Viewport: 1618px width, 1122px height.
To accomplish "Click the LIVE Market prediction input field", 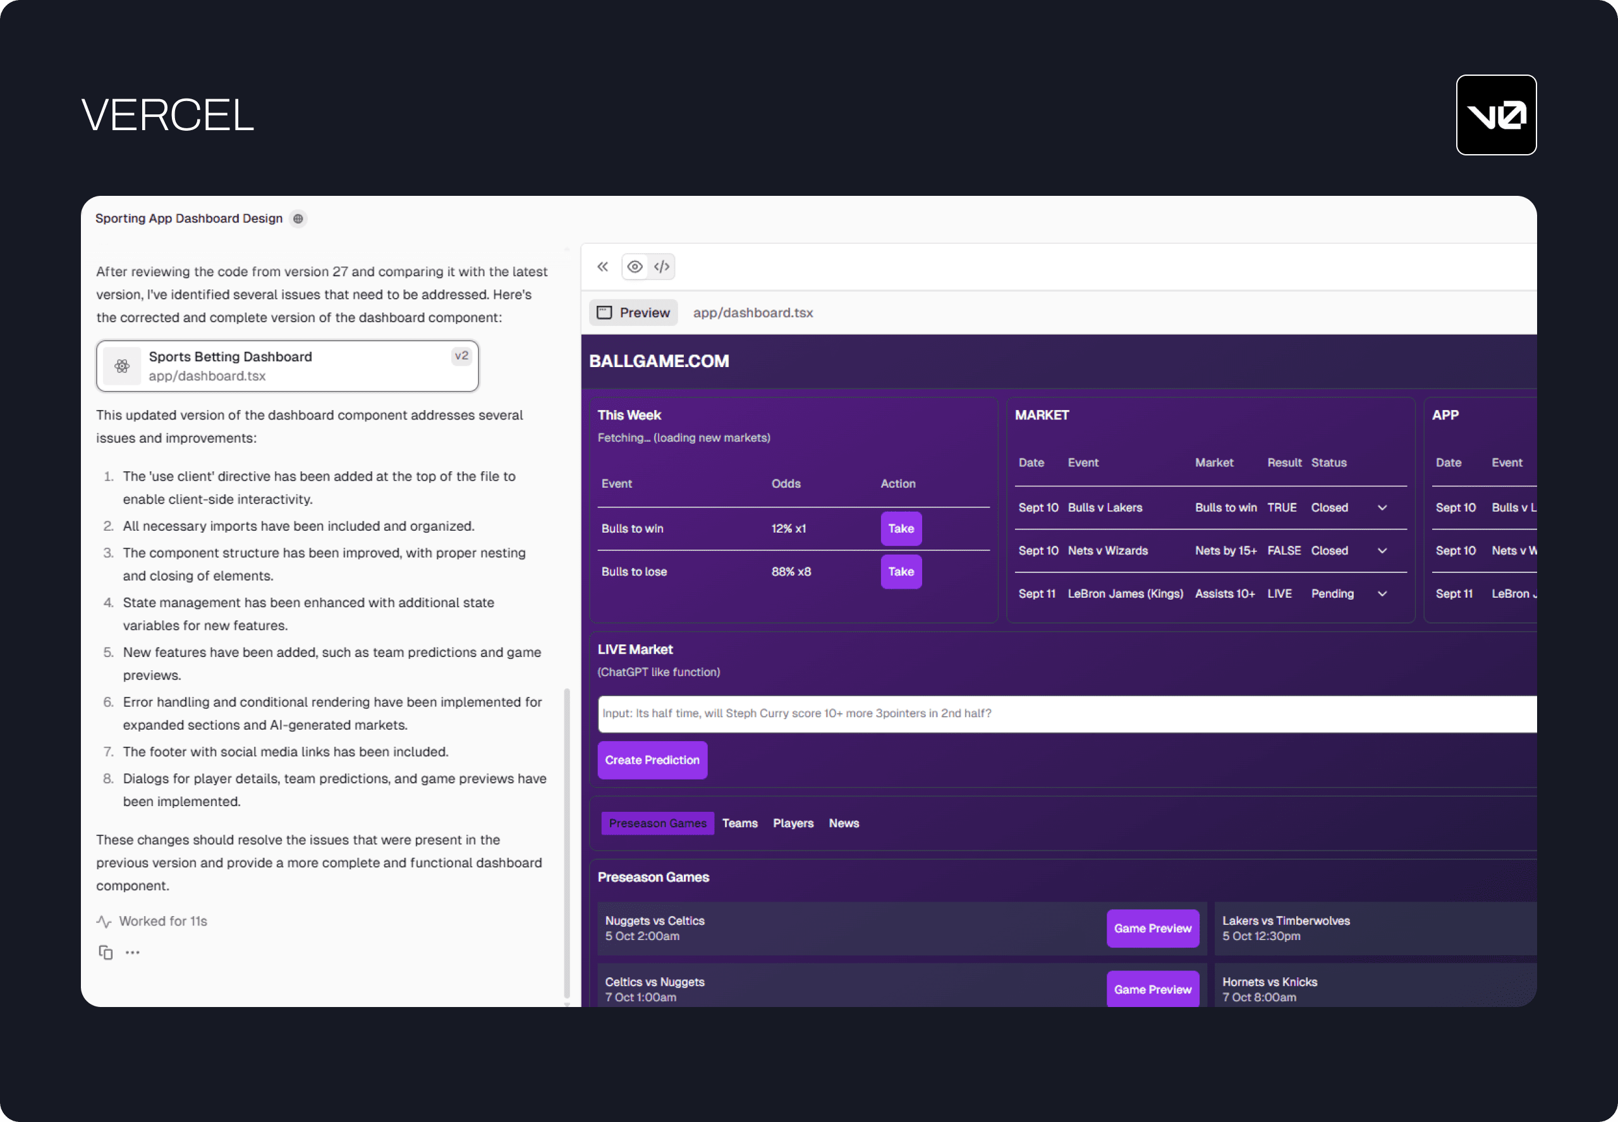I will [x=1055, y=713].
